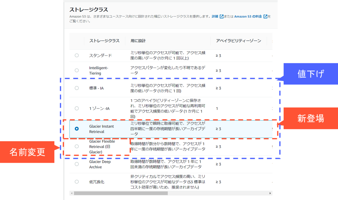
Task: Click the スタンダード storage class name
Action: pos(101,55)
